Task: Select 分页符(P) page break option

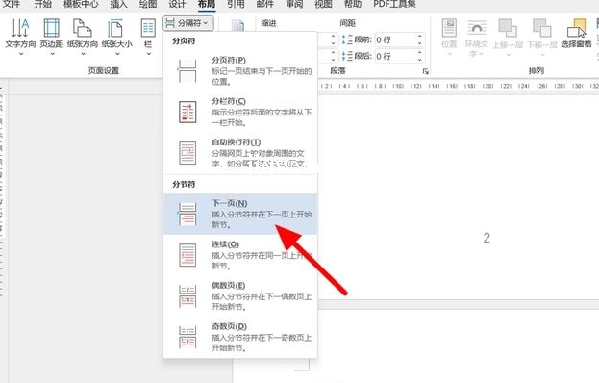Action: coord(240,70)
